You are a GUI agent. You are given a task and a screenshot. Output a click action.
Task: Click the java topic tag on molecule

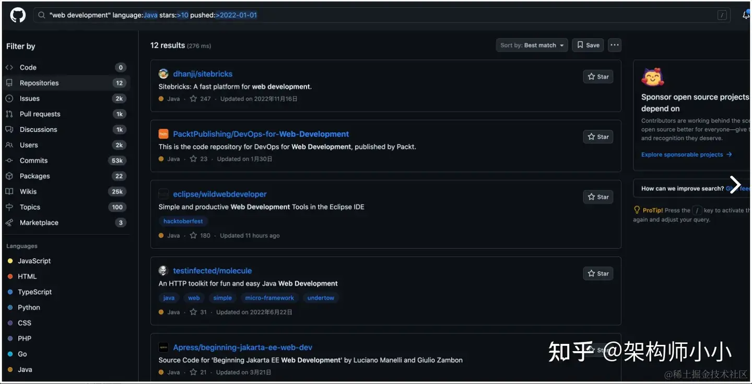point(169,298)
